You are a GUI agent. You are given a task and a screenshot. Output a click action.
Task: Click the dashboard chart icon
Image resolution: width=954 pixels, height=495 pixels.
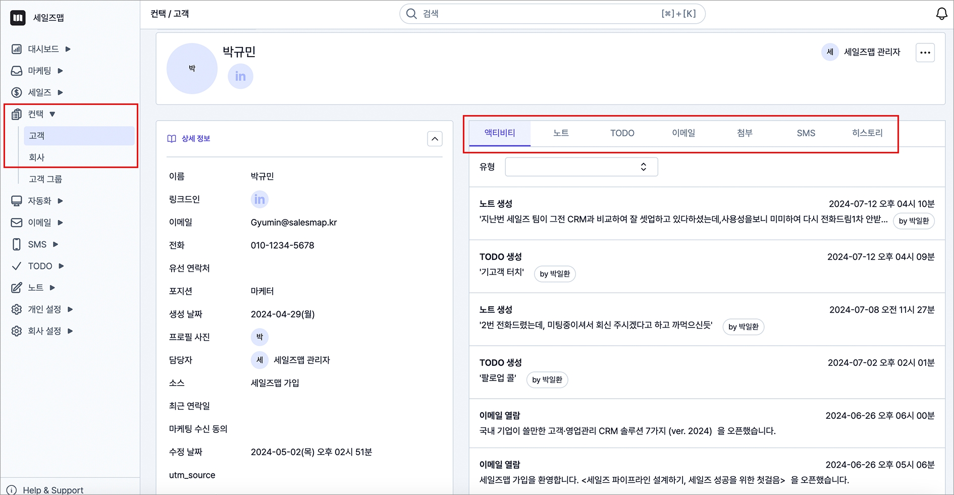[x=17, y=49]
